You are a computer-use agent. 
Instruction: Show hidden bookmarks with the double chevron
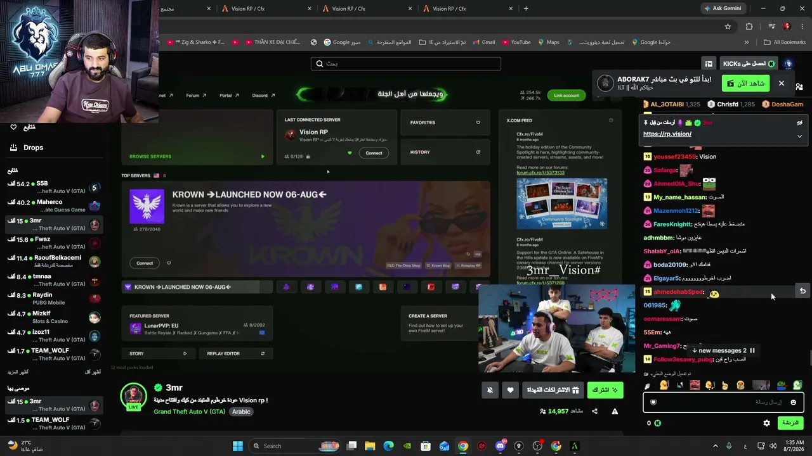tap(747, 42)
